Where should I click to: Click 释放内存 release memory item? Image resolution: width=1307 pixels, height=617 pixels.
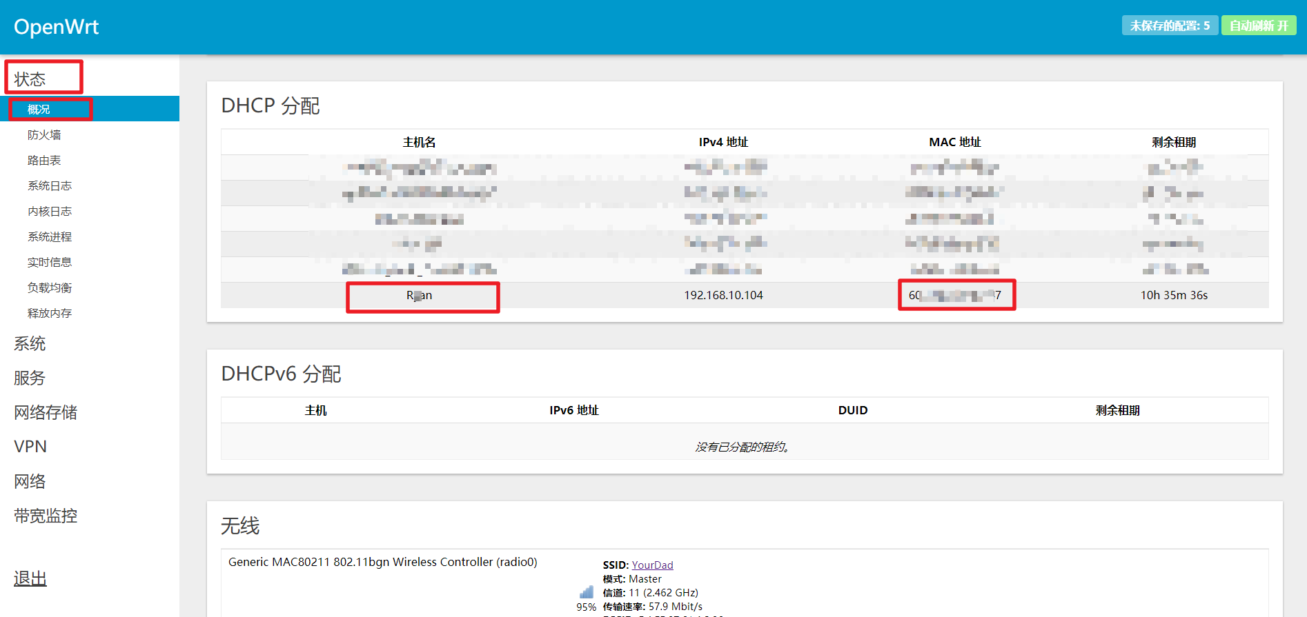[50, 314]
